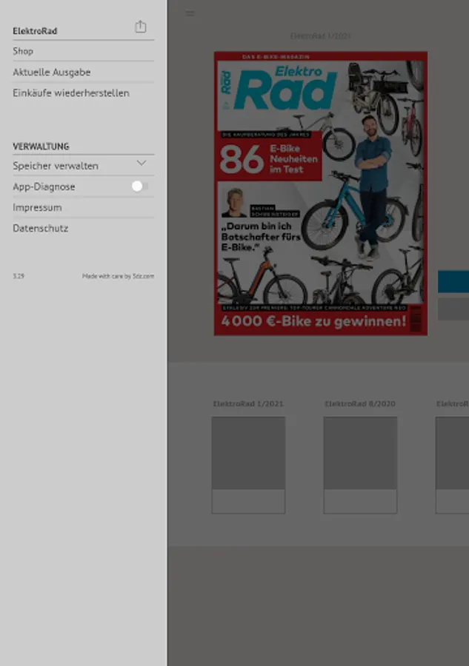Tap the share icon beside ElektroRad
The width and height of the screenshot is (469, 666).
pos(140,27)
